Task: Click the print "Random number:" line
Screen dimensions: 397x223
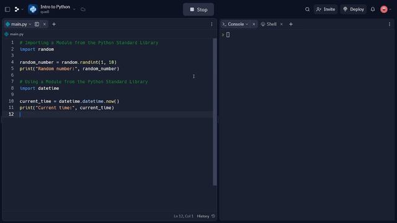Action: (69, 69)
